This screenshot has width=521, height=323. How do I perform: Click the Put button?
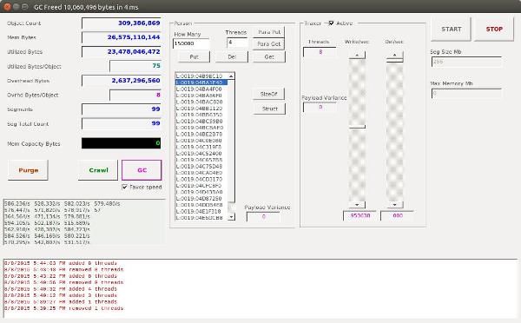(194, 56)
